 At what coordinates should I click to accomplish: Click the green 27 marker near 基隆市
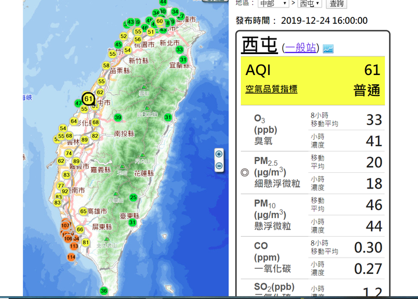coord(181,16)
